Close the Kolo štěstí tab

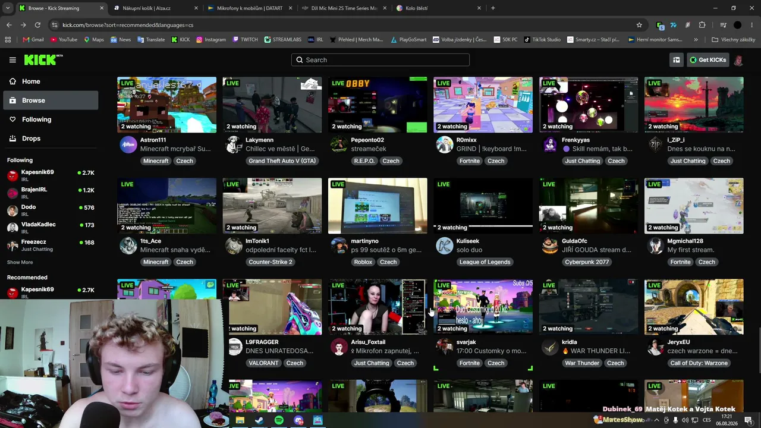pyautogui.click(x=479, y=8)
